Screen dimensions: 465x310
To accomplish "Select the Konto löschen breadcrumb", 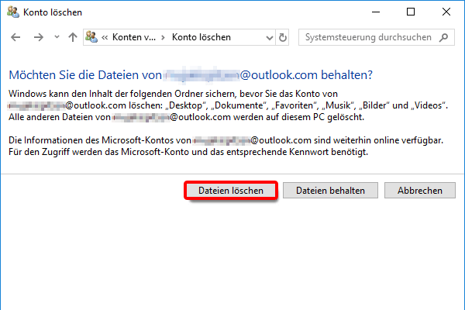I will (201, 37).
